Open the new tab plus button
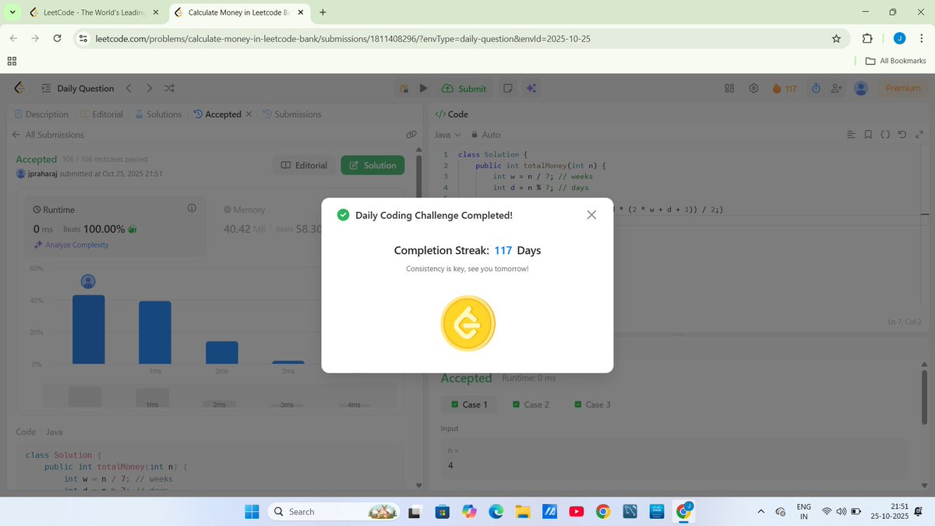The image size is (935, 526). coord(323,12)
